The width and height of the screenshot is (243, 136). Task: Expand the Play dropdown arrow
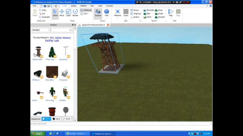tap(171, 18)
